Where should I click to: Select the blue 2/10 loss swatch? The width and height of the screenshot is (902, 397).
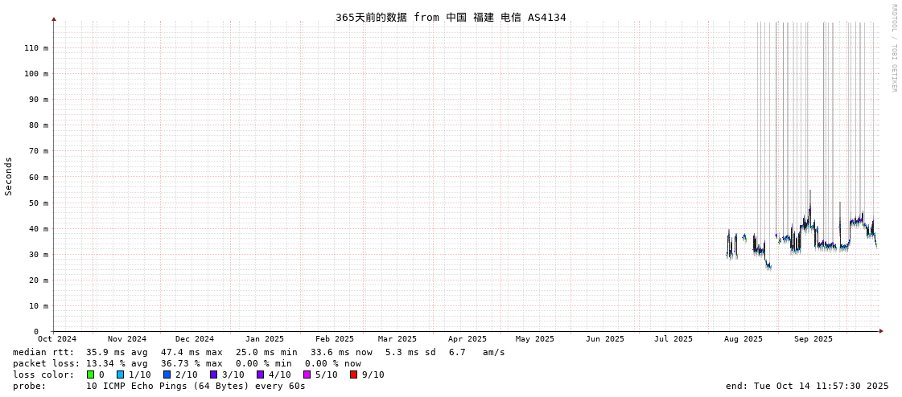point(167,374)
